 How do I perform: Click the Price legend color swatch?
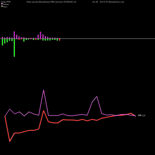point(2,6)
